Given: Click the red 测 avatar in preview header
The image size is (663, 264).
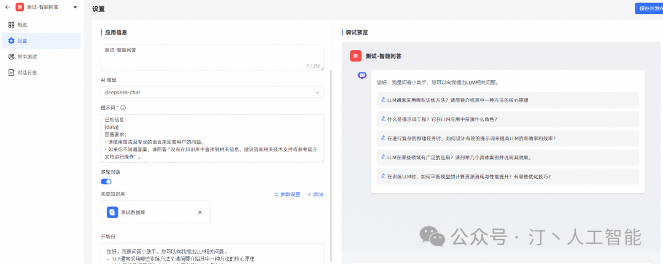Looking at the screenshot, I should point(355,56).
